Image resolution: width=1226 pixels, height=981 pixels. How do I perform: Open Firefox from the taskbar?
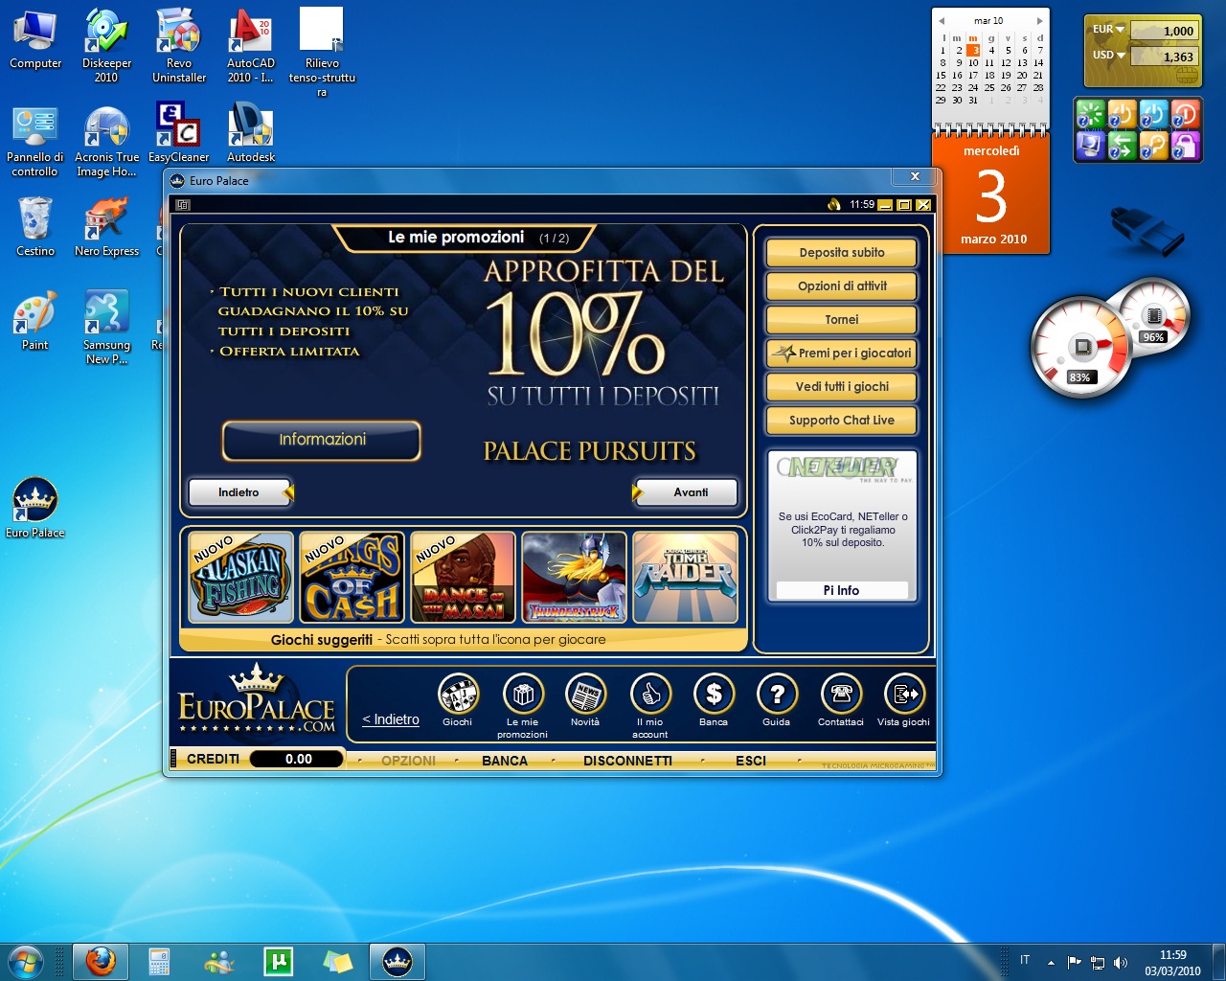pos(101,961)
